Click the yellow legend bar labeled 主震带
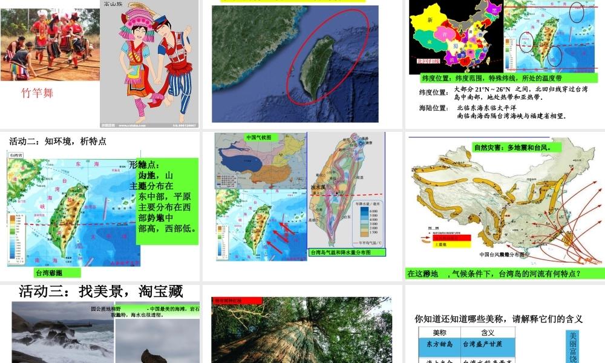605x363 pixels. (x=452, y=244)
